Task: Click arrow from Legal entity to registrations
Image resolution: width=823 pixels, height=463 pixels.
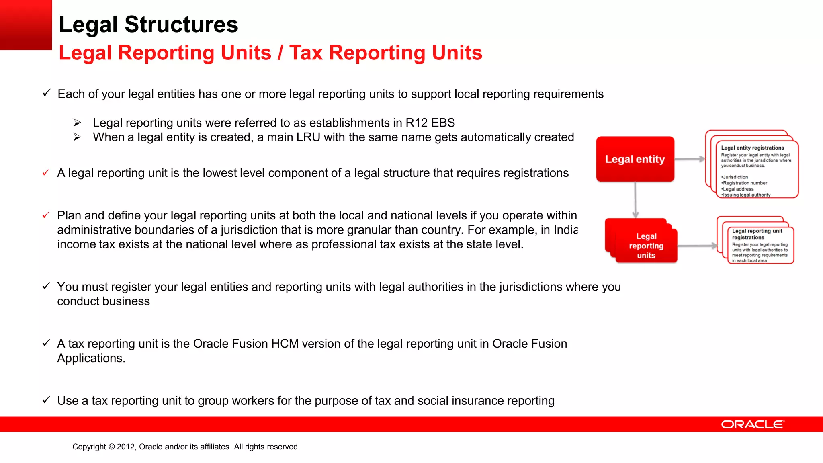Action: (x=690, y=159)
